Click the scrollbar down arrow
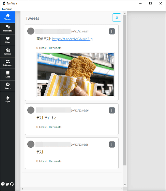Screen dimensions: 166x191 [x=125, y=185]
